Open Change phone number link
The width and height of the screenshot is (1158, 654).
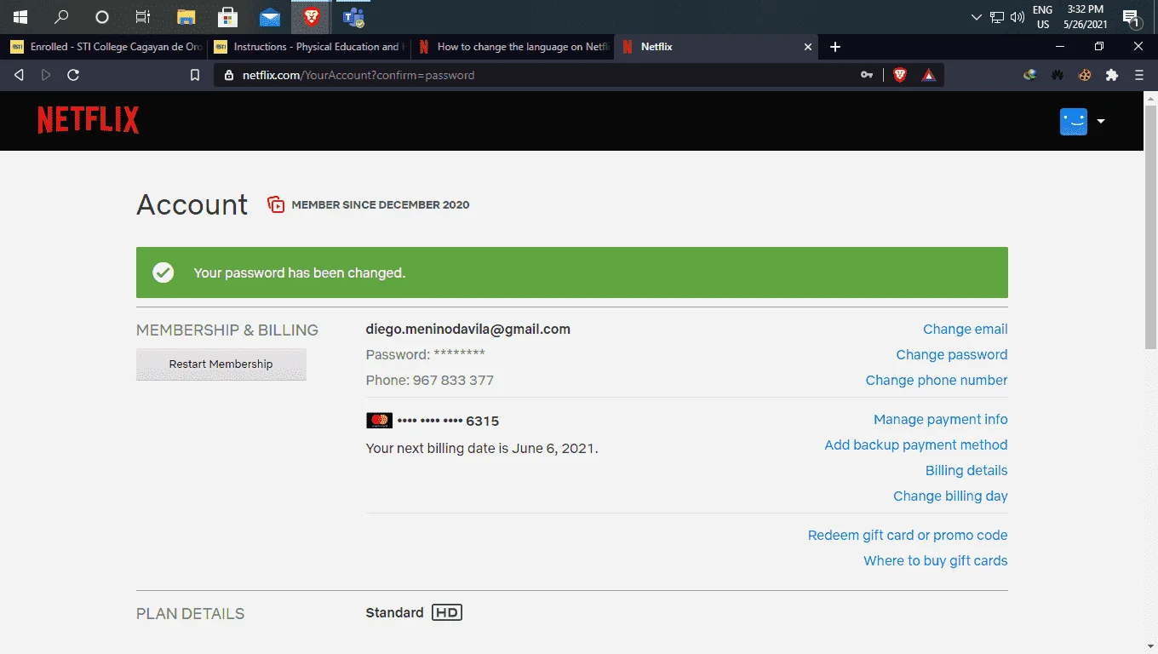[937, 381]
